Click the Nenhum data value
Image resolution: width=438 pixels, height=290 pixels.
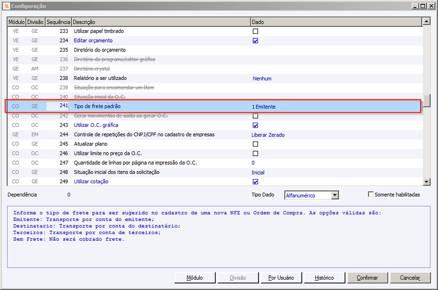coord(262,78)
